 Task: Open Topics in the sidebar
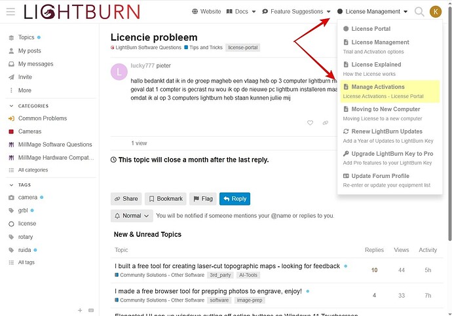pyautogui.click(x=26, y=37)
